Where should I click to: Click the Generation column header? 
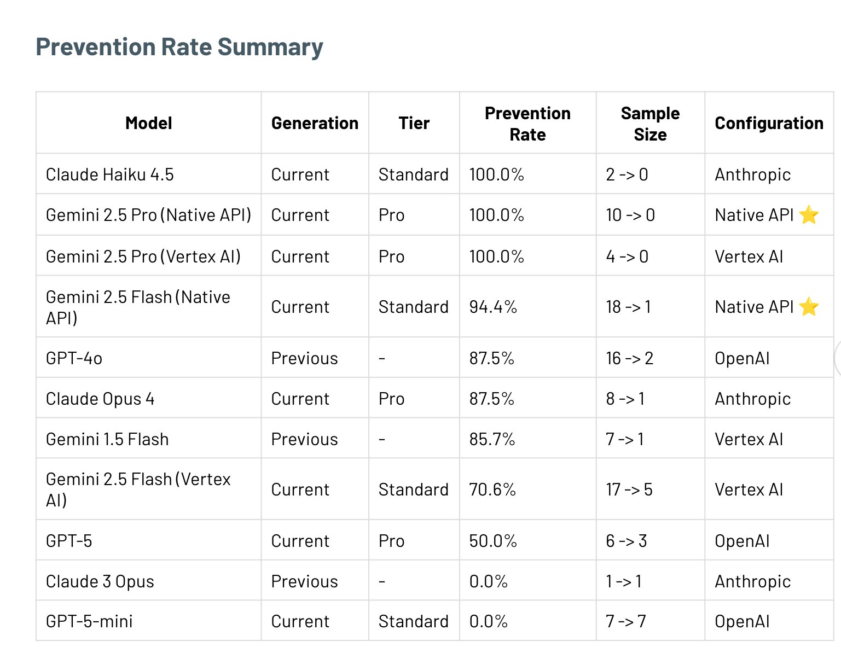pyautogui.click(x=315, y=123)
